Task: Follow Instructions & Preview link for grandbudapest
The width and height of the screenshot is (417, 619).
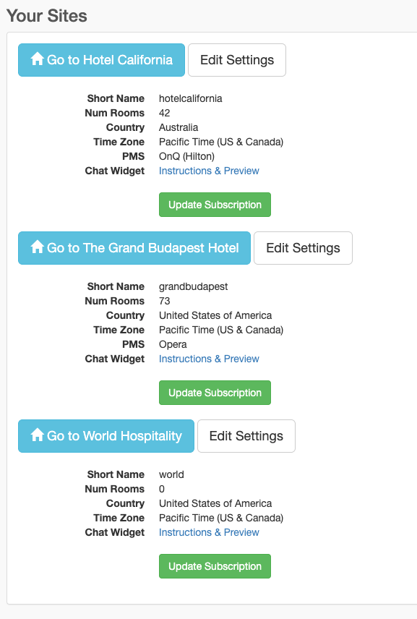Action: 209,359
